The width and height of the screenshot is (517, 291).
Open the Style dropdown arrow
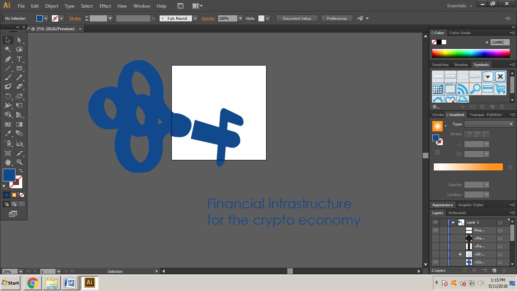click(x=268, y=18)
